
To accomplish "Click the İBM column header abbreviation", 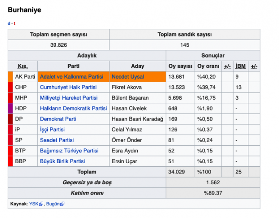I will tap(240, 66).
